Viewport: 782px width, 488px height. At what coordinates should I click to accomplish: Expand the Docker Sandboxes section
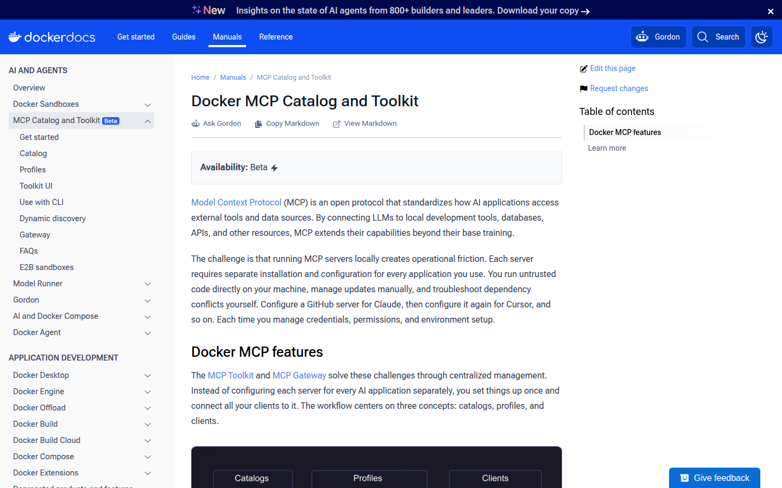147,105
